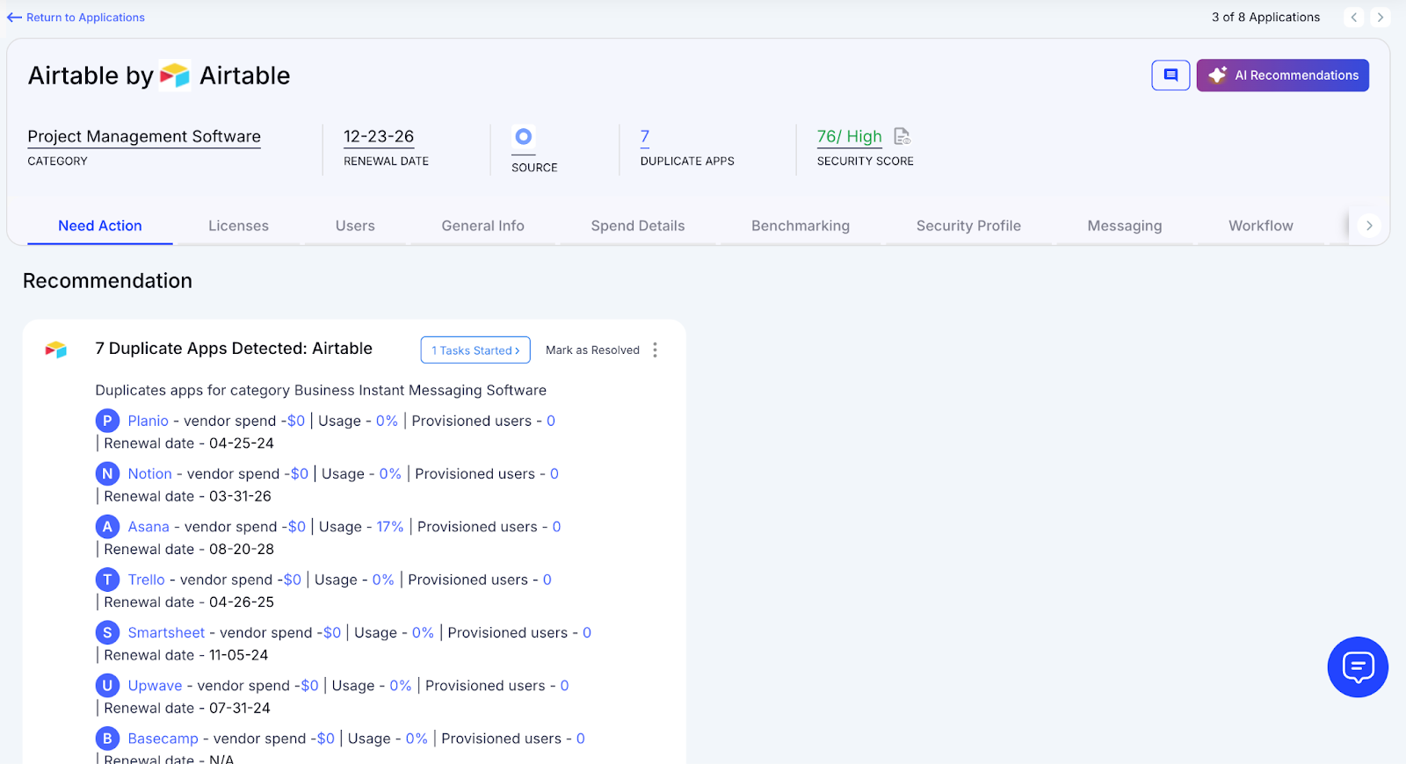
Task: Click the Trello T avatar
Action: coord(107,580)
